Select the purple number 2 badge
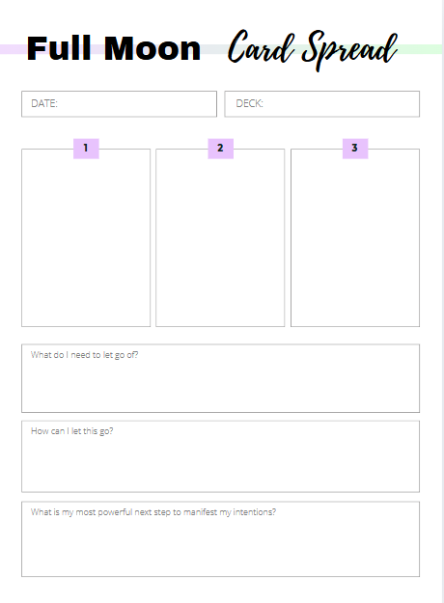 click(x=220, y=149)
